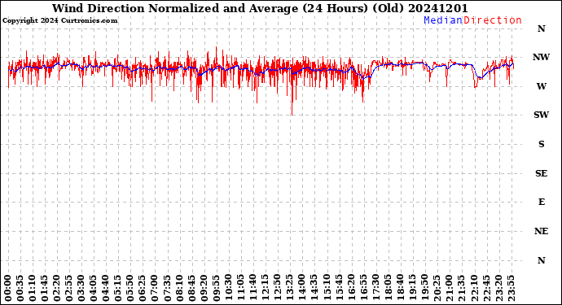Click the '20:25' time label
Screen dimensions: 562x305
point(437,288)
